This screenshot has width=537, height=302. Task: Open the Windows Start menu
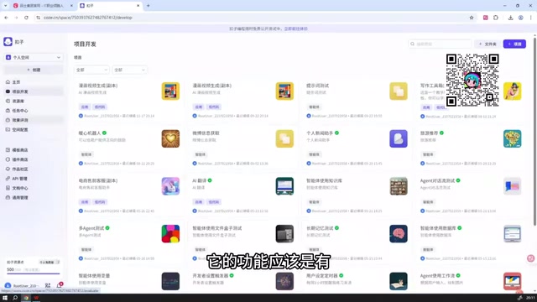tap(5, 298)
